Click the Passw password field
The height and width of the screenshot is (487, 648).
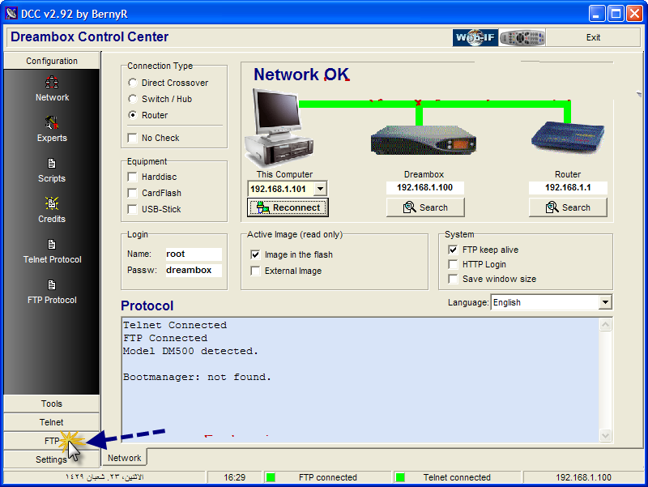[194, 270]
